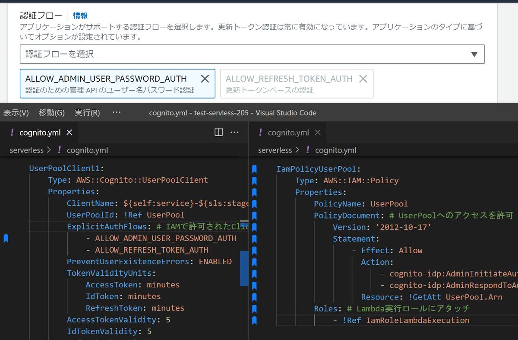
Task: Close the left editor cognito.yml tab
Action: (x=69, y=133)
